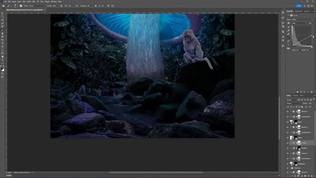This screenshot has height=178, width=316.
Task: Select the highlighted Brush tool in the toolbar
Action: pyautogui.click(x=2, y=30)
